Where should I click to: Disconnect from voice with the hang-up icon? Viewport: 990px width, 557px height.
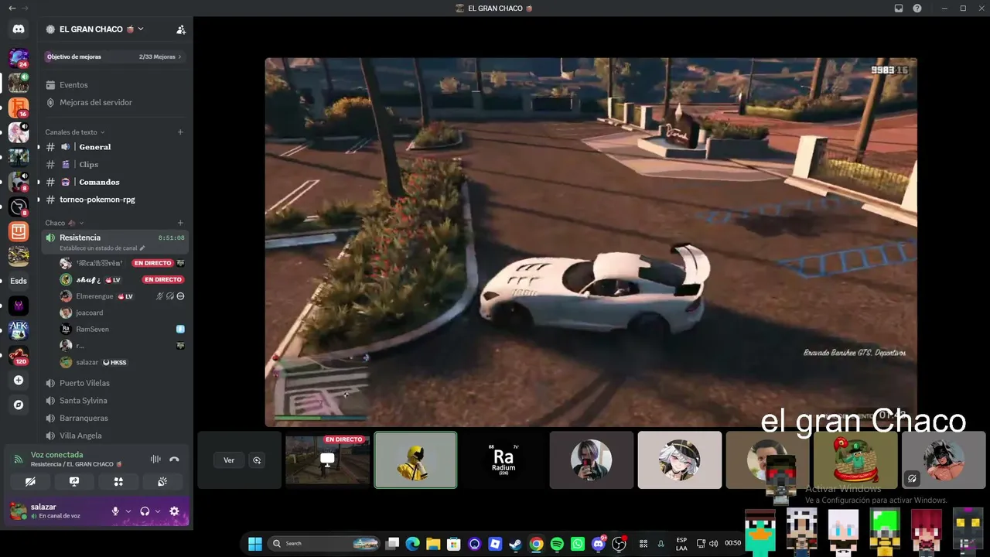(174, 460)
